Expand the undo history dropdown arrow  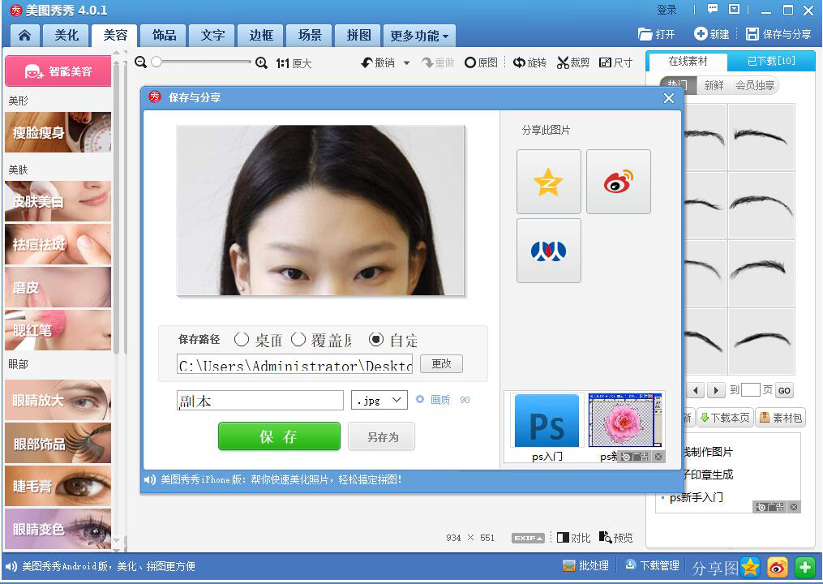(406, 63)
